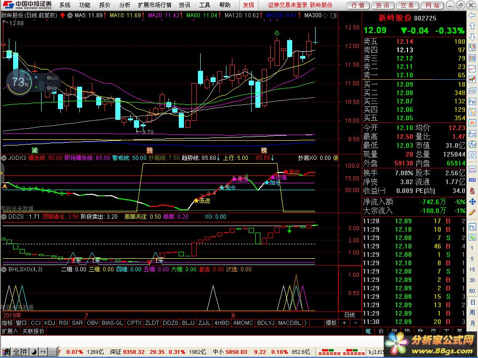This screenshot has width=478, height=358.
Task: Open the f(x) formula manager icon
Action: (472, 145)
